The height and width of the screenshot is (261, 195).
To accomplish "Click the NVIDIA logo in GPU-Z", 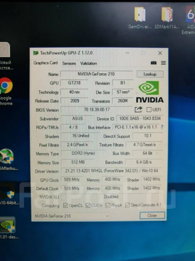I will click(x=150, y=91).
